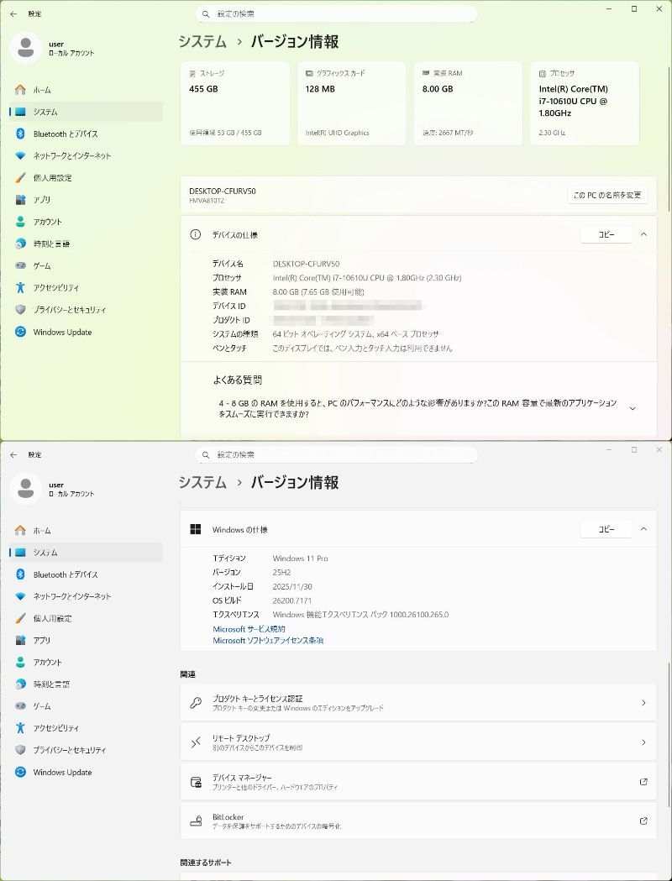Launch デバイス マネージャー from related settings
Viewport: 672px width, 881px height.
(418, 782)
